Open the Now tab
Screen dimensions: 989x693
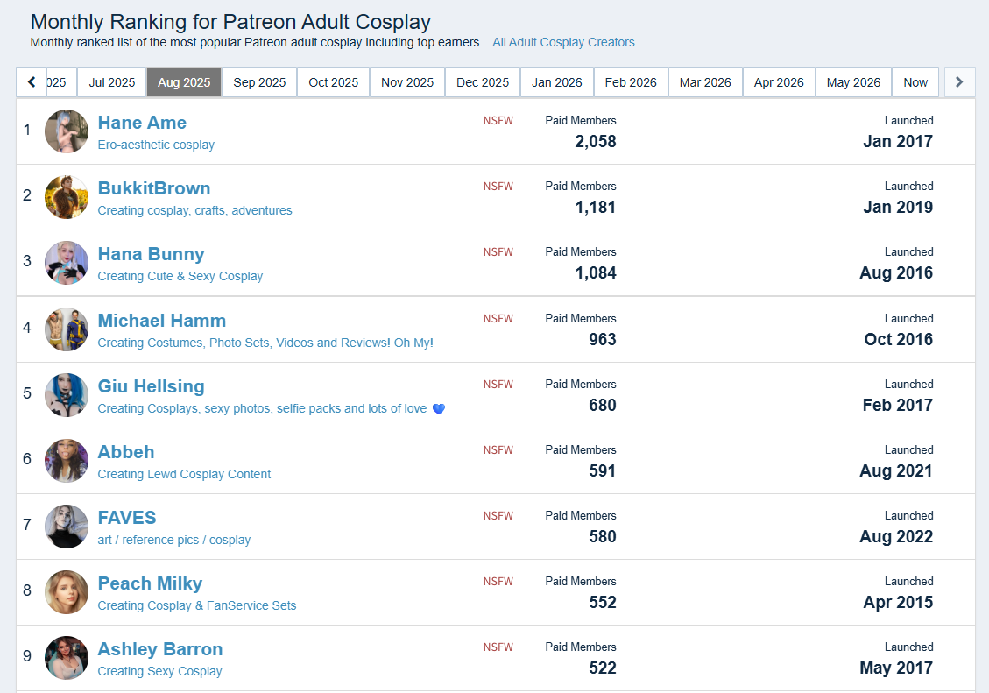pyautogui.click(x=915, y=82)
